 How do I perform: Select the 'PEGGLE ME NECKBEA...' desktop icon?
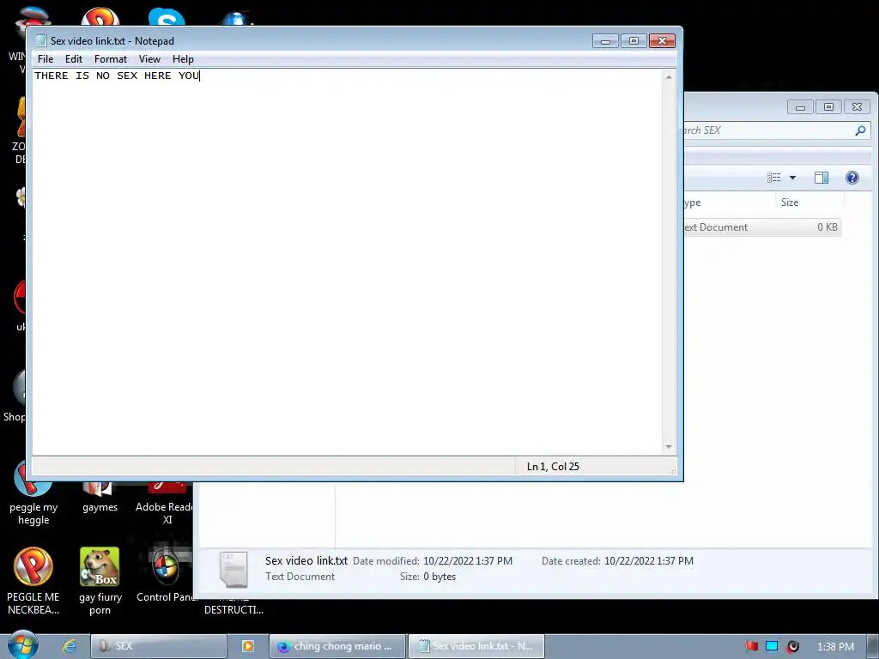(33, 581)
